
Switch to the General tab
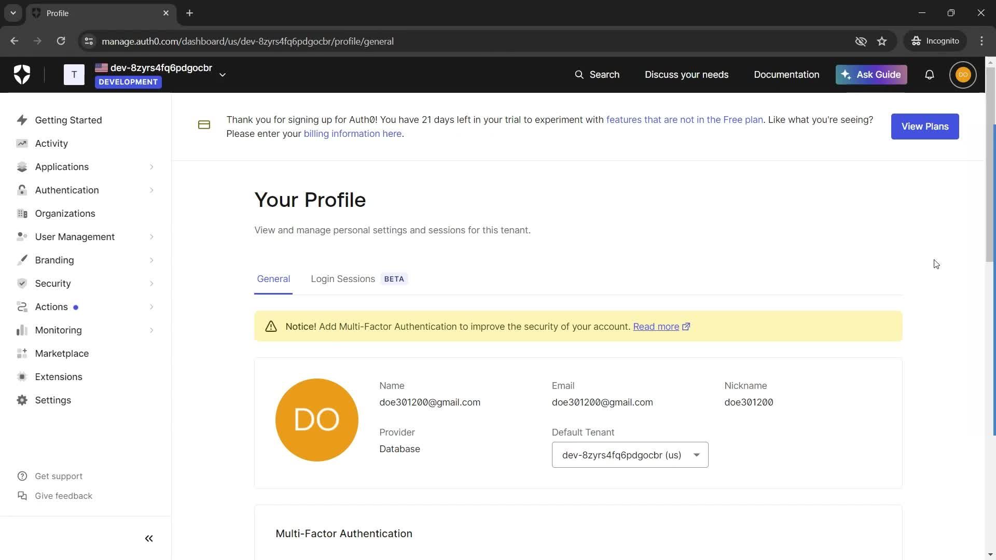pyautogui.click(x=273, y=279)
